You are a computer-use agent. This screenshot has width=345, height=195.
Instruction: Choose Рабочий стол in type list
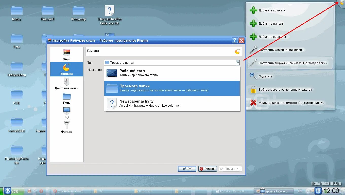pyautogui.click(x=172, y=73)
